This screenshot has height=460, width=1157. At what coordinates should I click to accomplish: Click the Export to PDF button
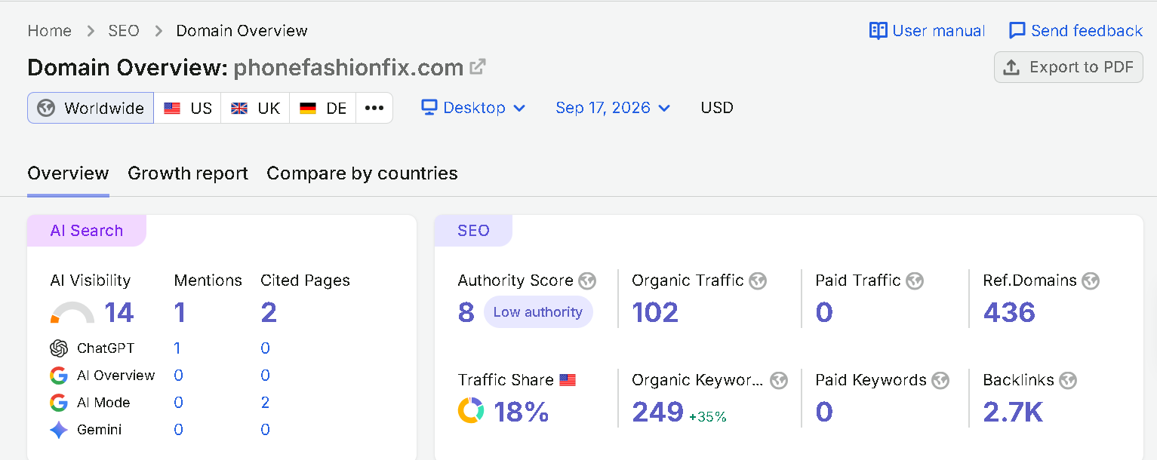point(1069,67)
